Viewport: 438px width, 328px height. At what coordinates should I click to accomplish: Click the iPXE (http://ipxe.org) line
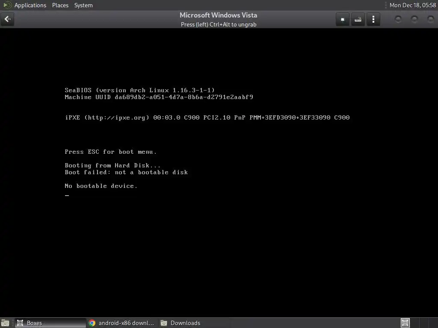coord(207,118)
